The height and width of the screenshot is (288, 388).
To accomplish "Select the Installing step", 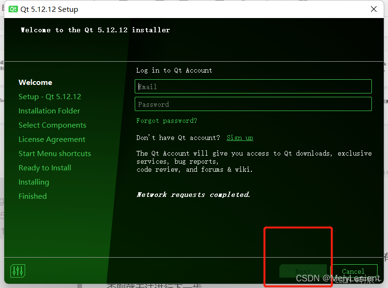I will [x=34, y=182].
